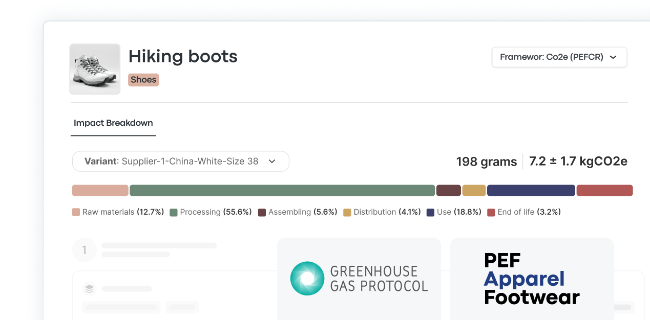Click the Shoes category tag

point(143,80)
